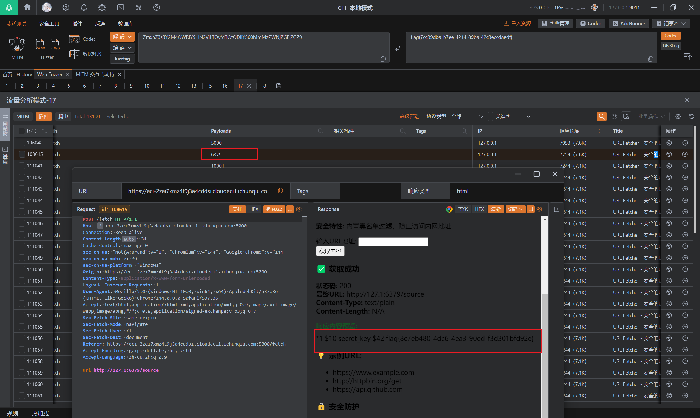Screen dimensions: 700x418
Task: Open the Yak Runner button
Action: click(x=629, y=23)
